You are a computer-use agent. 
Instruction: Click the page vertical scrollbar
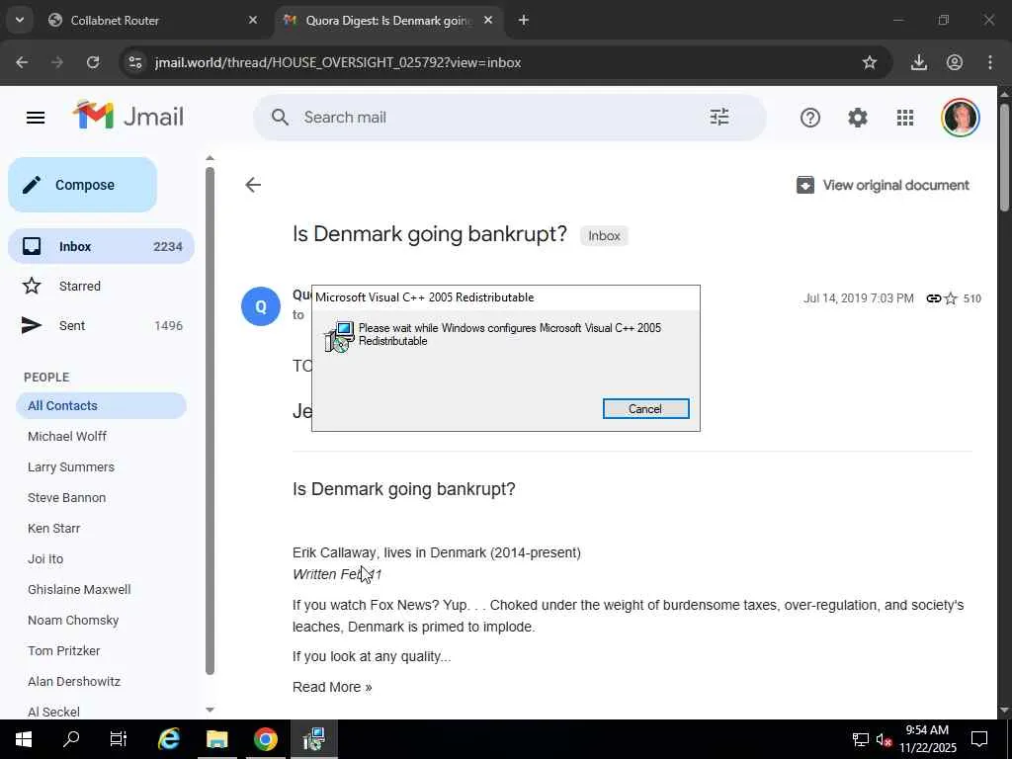(x=1004, y=157)
